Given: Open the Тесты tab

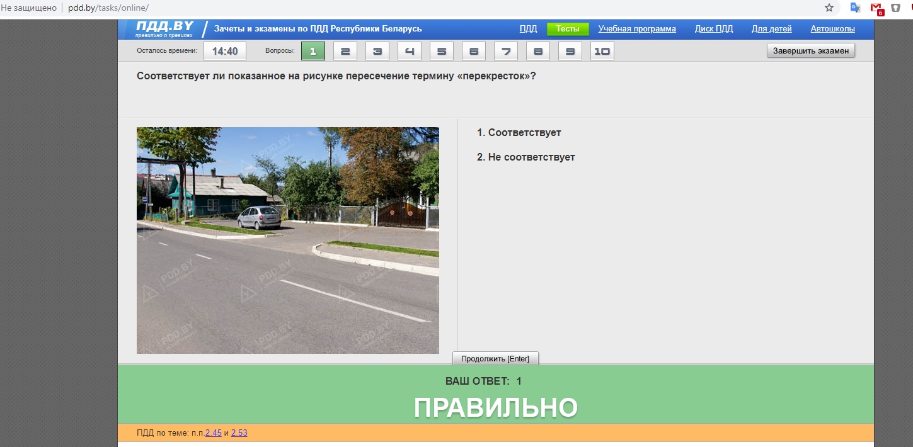Looking at the screenshot, I should (x=567, y=29).
